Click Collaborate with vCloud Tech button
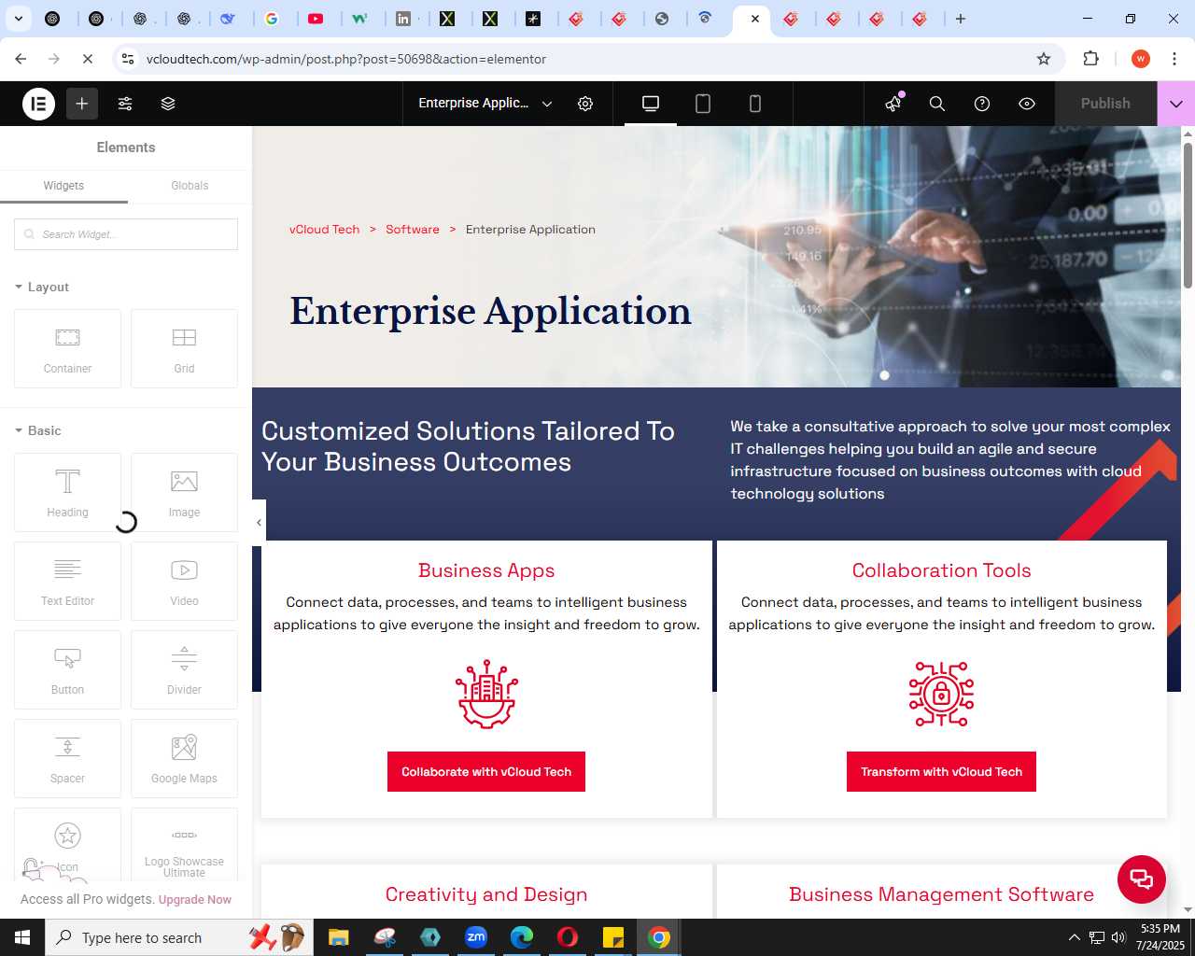Screen dimensions: 1195x956 pyautogui.click(x=486, y=772)
